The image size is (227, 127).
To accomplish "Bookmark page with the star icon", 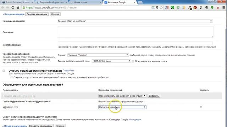I will [x=161, y=7].
